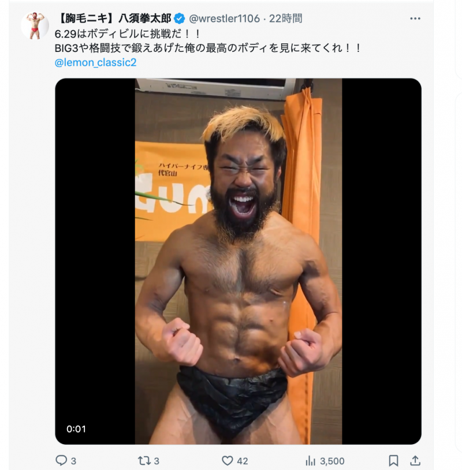This screenshot has height=470, width=462.
Task: Open the @wrestler1106 handle
Action: coord(225,18)
